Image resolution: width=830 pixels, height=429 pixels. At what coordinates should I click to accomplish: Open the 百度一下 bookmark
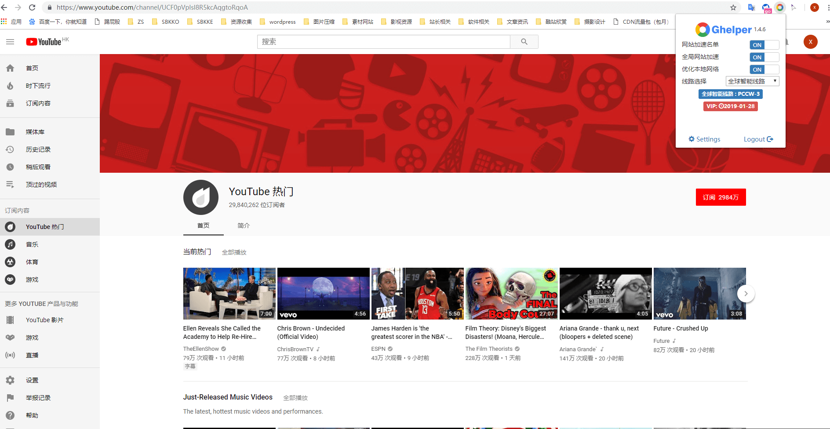[x=58, y=22]
